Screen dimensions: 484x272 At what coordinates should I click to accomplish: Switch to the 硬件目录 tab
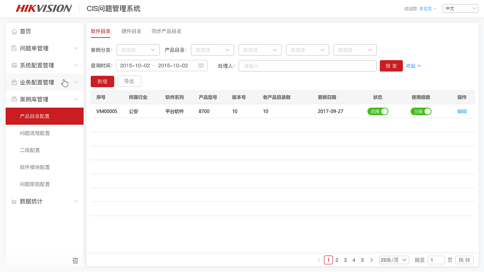131,31
